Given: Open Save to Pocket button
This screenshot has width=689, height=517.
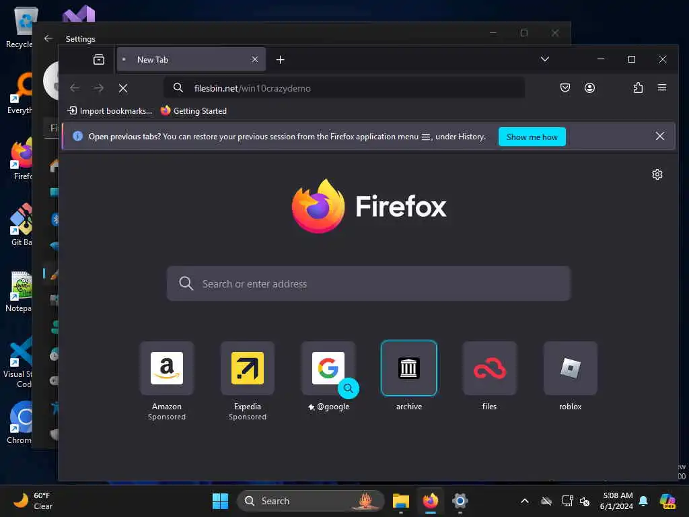Looking at the screenshot, I should tap(565, 88).
